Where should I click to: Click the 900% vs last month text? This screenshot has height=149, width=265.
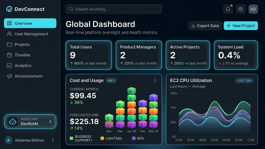[x=89, y=63]
